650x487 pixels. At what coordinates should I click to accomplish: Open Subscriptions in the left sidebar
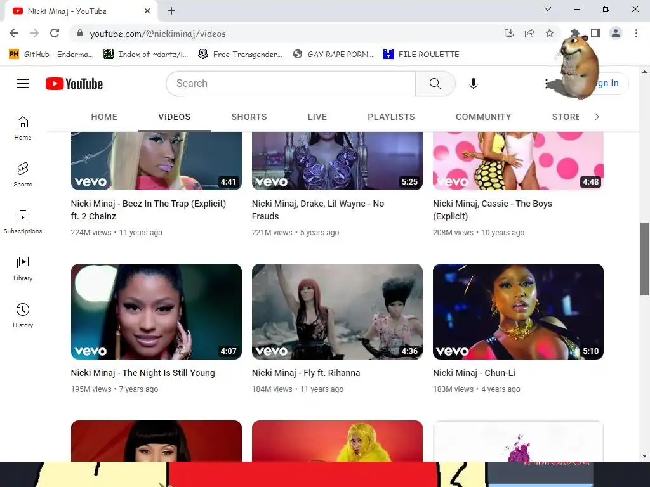click(23, 221)
